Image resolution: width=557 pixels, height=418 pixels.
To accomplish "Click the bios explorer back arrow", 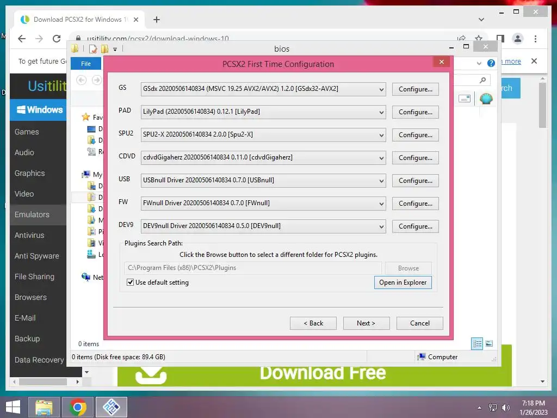I will click(x=82, y=80).
